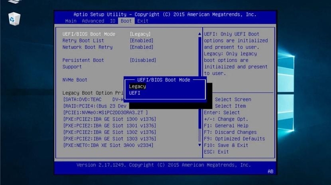Change the Persistent Boot [Disabled] value

(x=143, y=60)
